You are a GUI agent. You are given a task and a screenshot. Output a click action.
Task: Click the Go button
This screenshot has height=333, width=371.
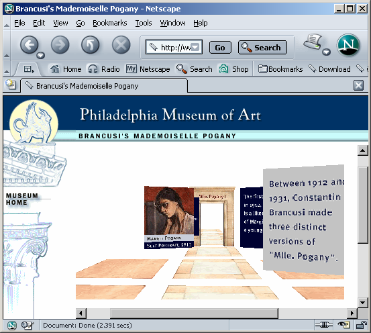coord(220,48)
